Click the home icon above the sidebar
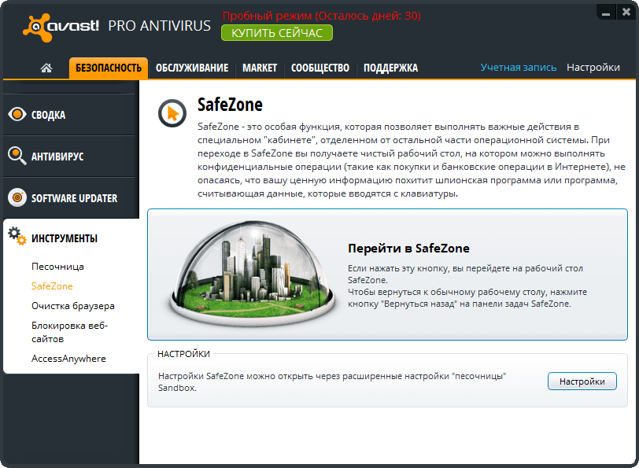The width and height of the screenshot is (639, 468). [46, 68]
